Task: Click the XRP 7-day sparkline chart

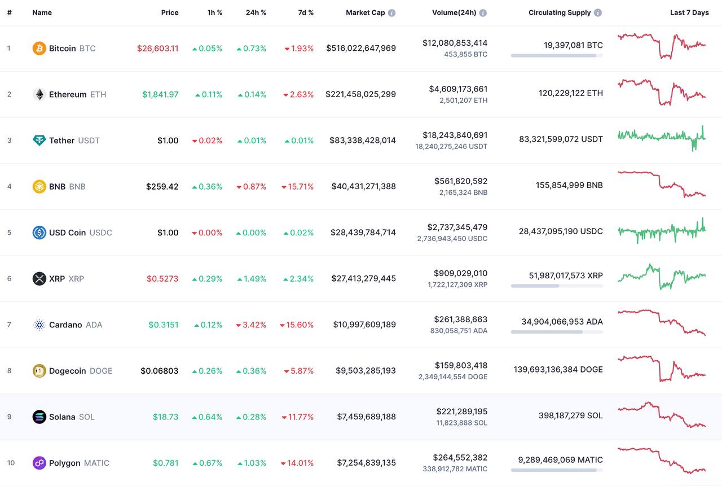Action: pyautogui.click(x=662, y=276)
